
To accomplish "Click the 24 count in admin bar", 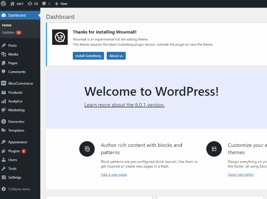I will point(36,4).
